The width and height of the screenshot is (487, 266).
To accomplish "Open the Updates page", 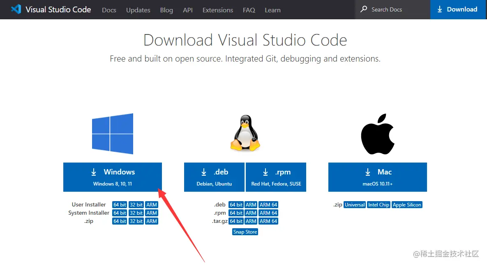I will (138, 10).
